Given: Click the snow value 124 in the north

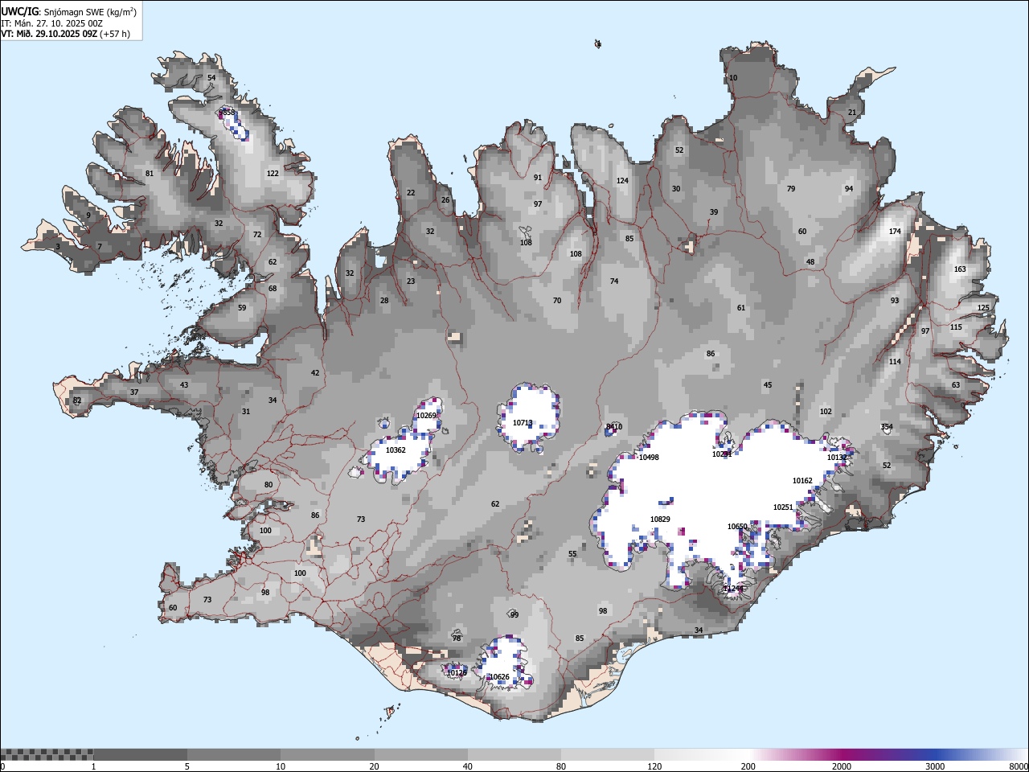Looking at the screenshot, I should pos(622,181).
